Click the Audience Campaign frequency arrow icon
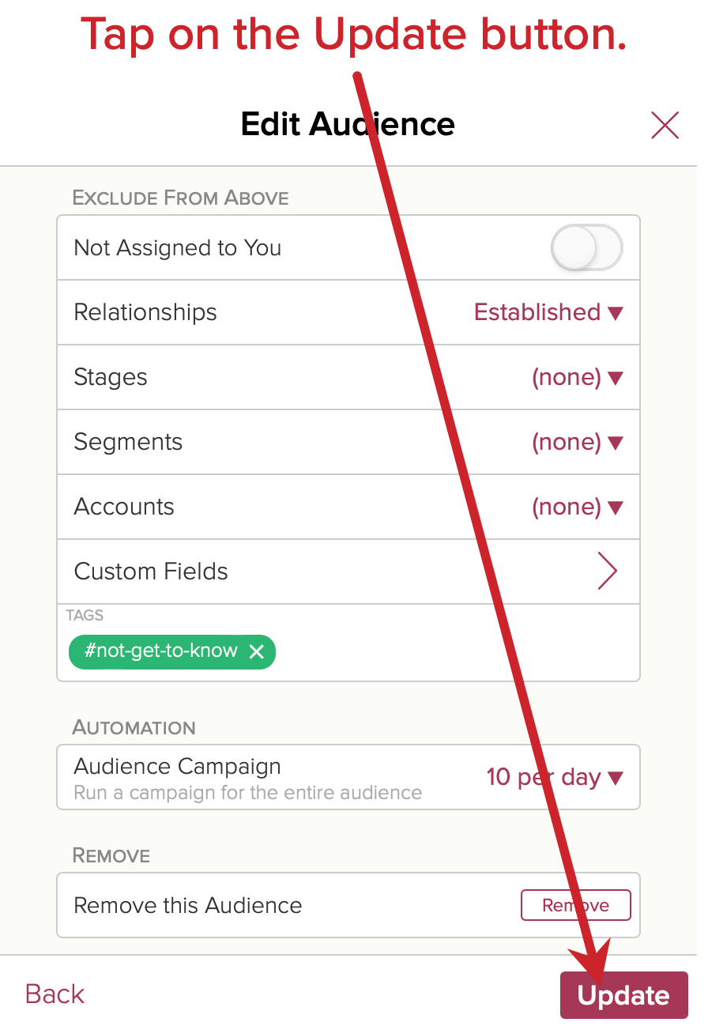 point(616,778)
